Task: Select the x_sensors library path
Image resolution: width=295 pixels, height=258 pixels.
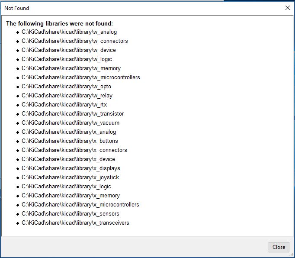Action: point(70,214)
